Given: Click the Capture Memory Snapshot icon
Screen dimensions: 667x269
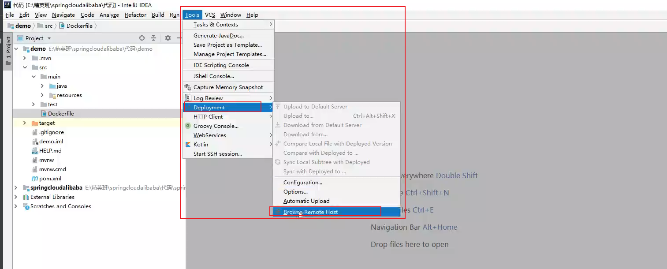Looking at the screenshot, I should pos(188,87).
